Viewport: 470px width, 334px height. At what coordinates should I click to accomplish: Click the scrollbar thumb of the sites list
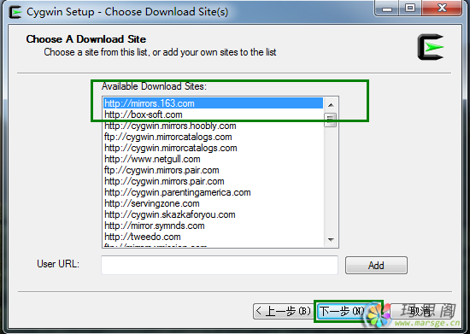click(x=331, y=120)
